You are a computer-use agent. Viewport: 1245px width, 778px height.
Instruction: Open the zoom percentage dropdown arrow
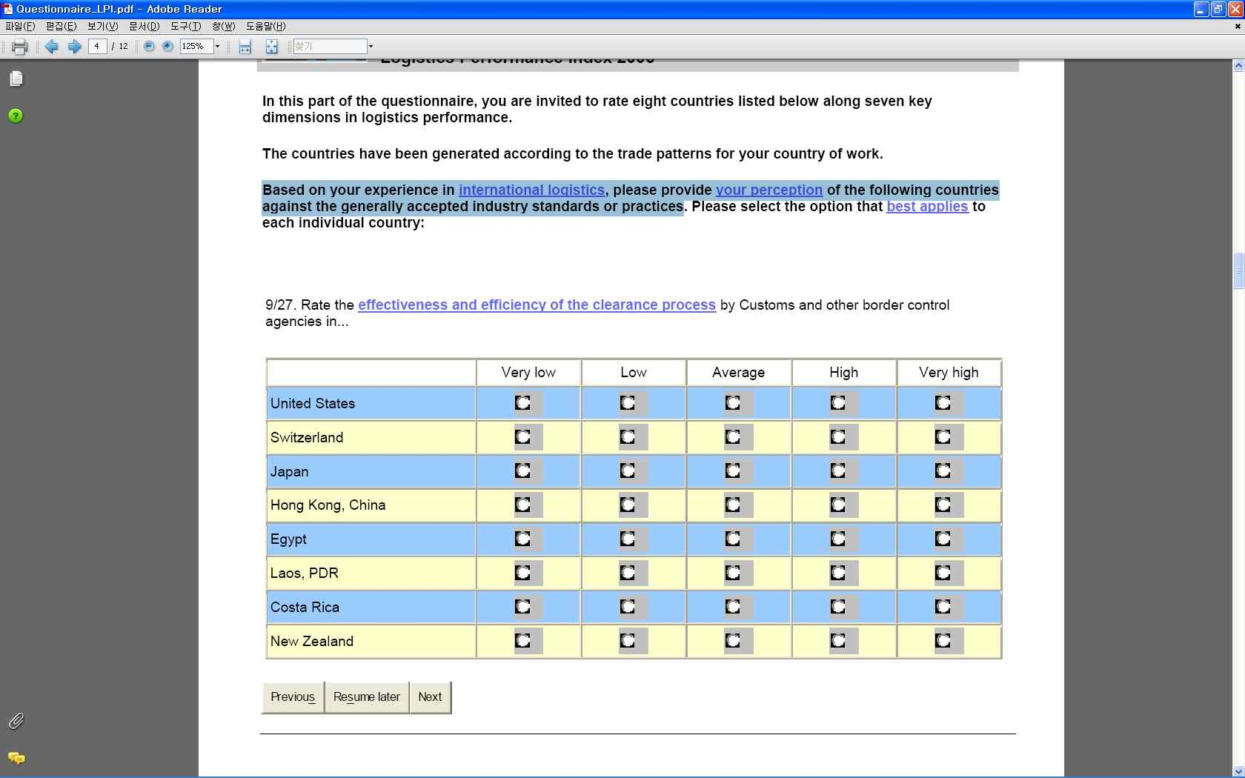pyautogui.click(x=217, y=47)
